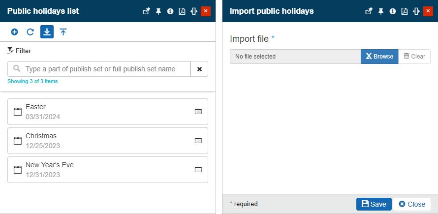Pin the Public holidays list panel

[x=158, y=11]
